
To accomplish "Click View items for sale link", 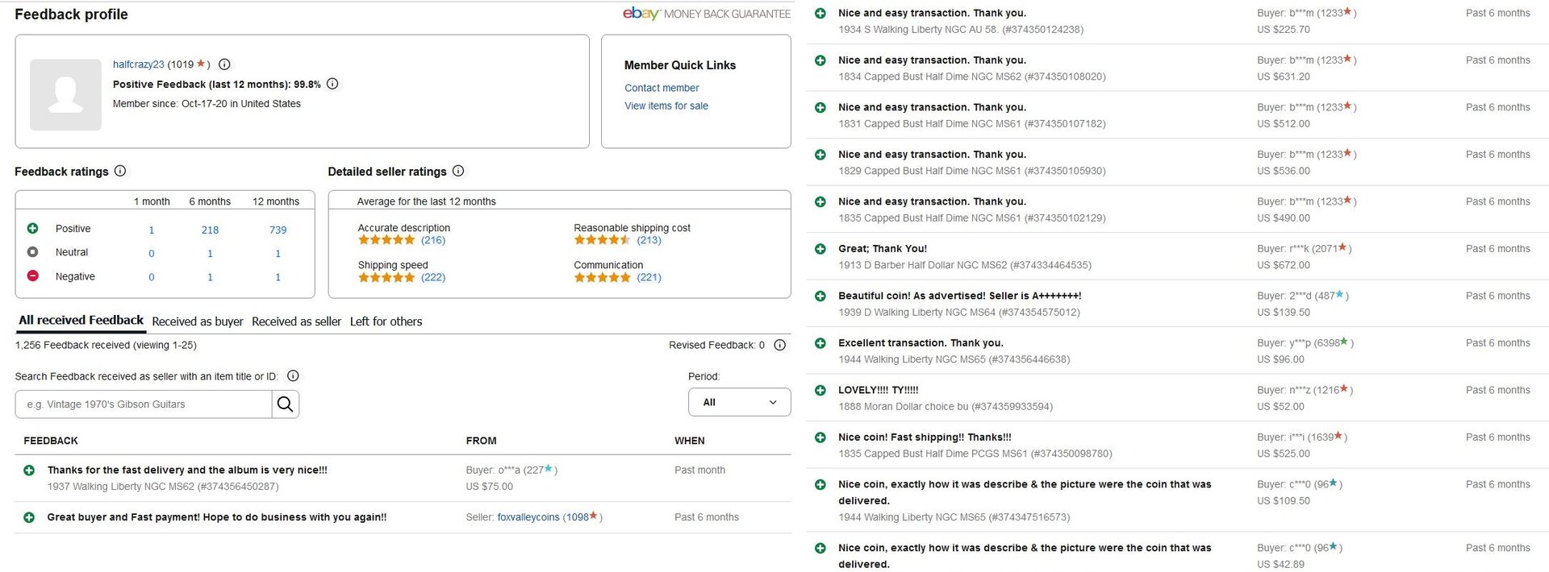I will 666,106.
